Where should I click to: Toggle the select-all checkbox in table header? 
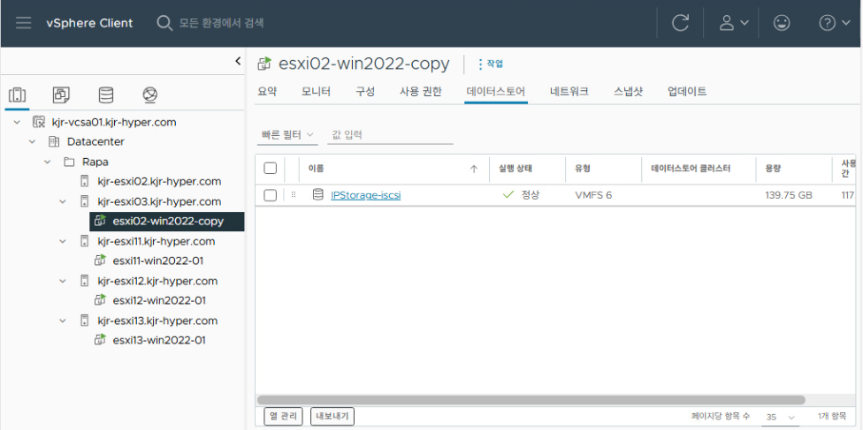271,169
